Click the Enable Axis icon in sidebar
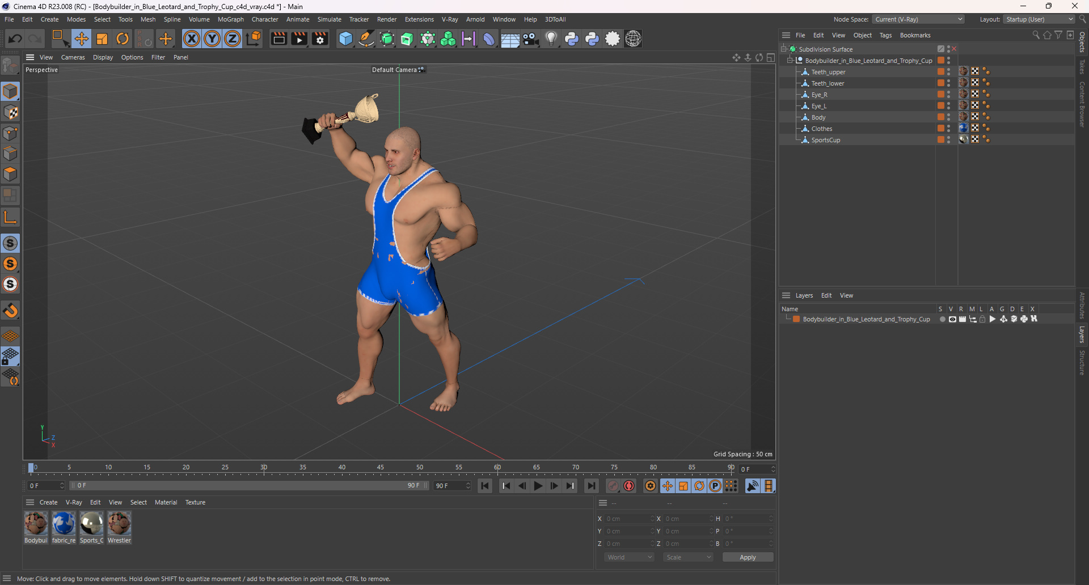Screen dimensions: 1089x585 point(10,217)
